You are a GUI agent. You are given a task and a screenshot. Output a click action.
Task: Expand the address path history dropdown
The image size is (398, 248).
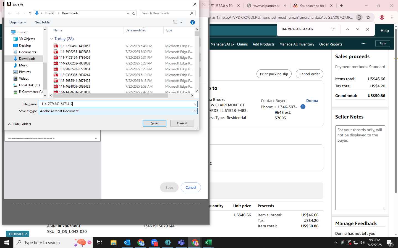tap(128, 13)
